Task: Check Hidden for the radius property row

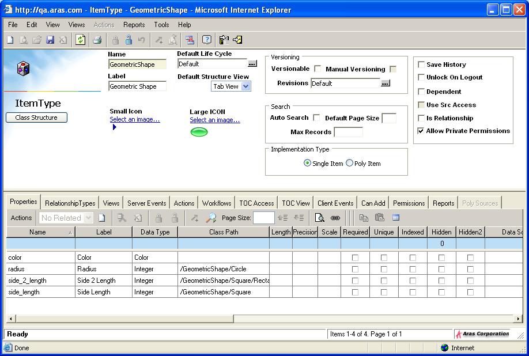Action: (441, 269)
